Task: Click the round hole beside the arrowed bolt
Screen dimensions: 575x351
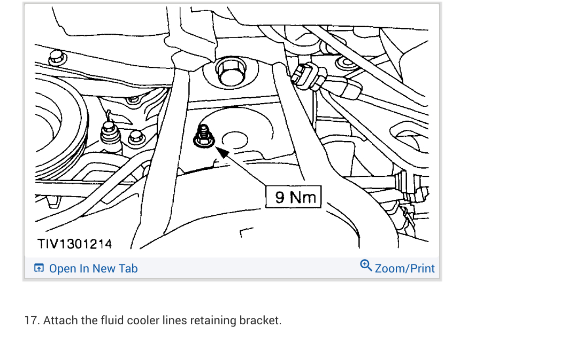Action: click(x=235, y=140)
